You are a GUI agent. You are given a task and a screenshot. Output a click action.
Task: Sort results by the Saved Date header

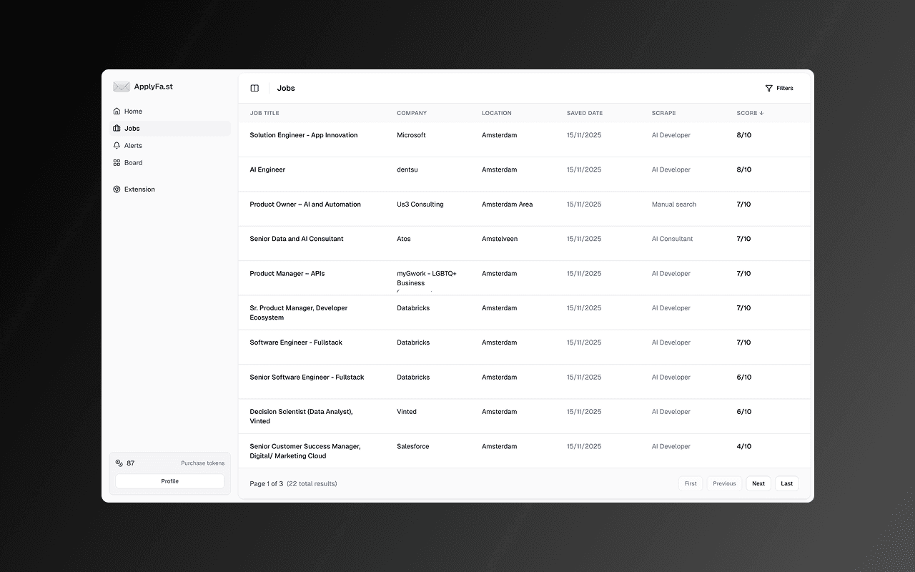584,113
